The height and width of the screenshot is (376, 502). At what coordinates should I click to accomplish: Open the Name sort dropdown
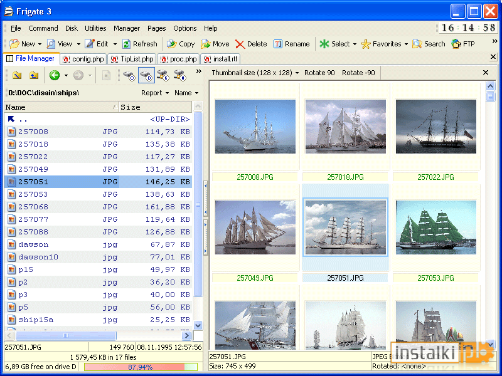tap(186, 93)
